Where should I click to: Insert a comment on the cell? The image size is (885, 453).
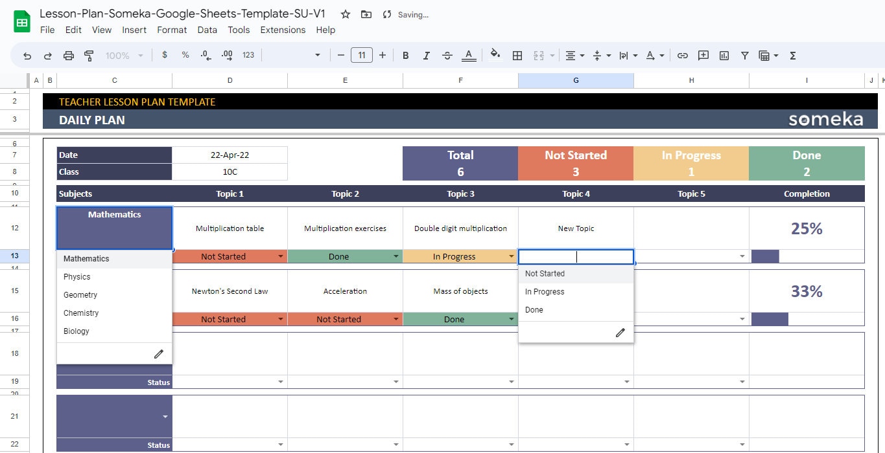703,55
